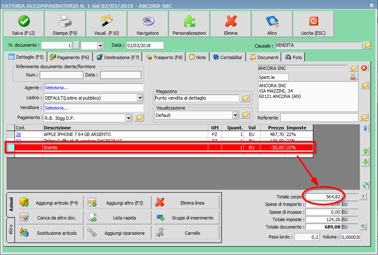Switch to Dettaglio (F5) tab
378x255 pixels.
pyautogui.click(x=26, y=57)
